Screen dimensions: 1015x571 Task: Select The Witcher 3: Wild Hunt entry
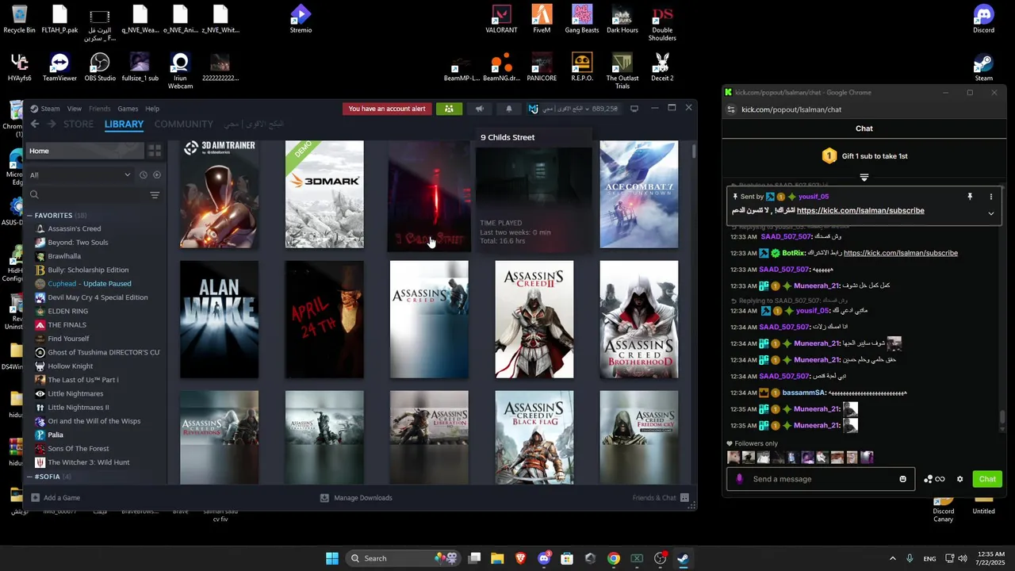[x=88, y=462]
